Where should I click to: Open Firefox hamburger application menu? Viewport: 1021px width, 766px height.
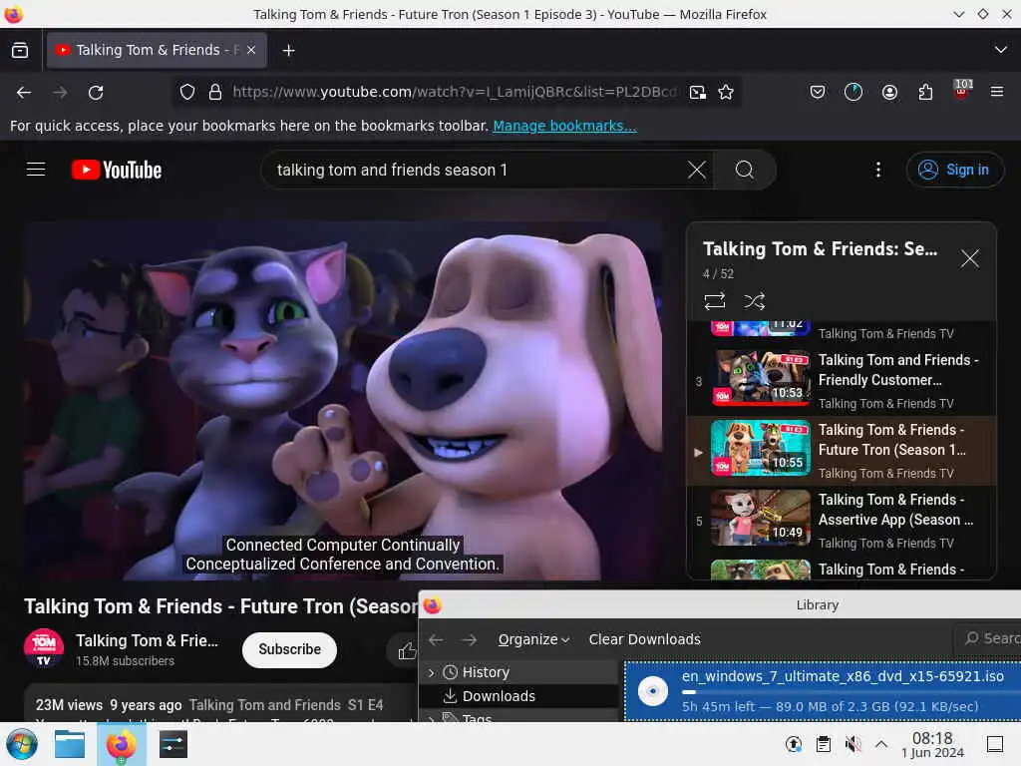point(997,92)
